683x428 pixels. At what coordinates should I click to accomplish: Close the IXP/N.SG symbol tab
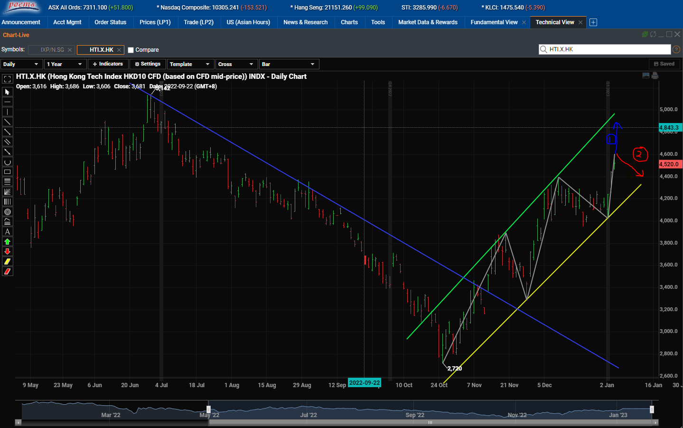(x=70, y=49)
